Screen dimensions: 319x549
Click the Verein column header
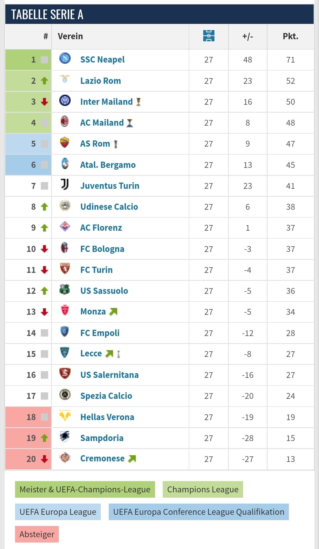(x=70, y=36)
